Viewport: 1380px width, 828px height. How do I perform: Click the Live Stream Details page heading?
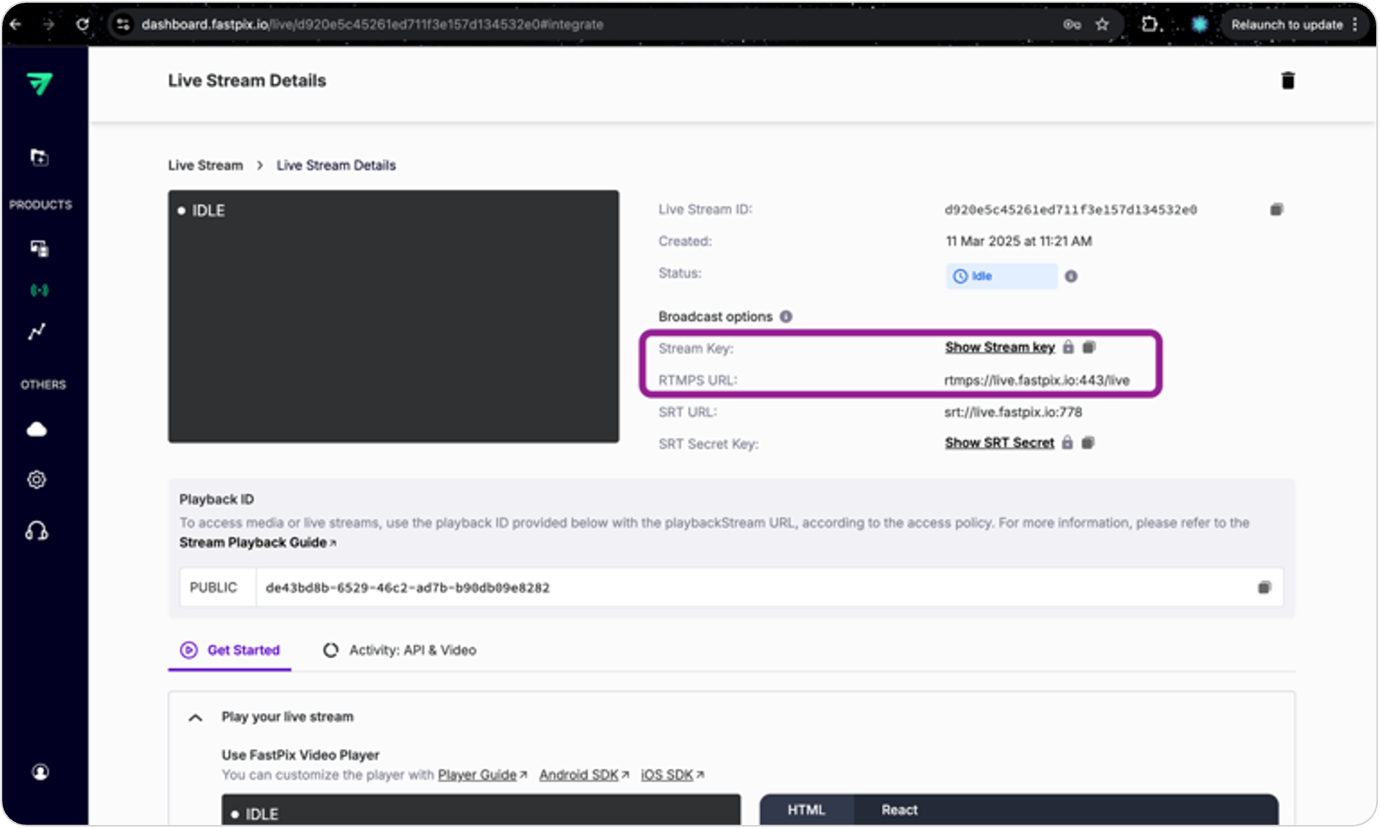(247, 80)
